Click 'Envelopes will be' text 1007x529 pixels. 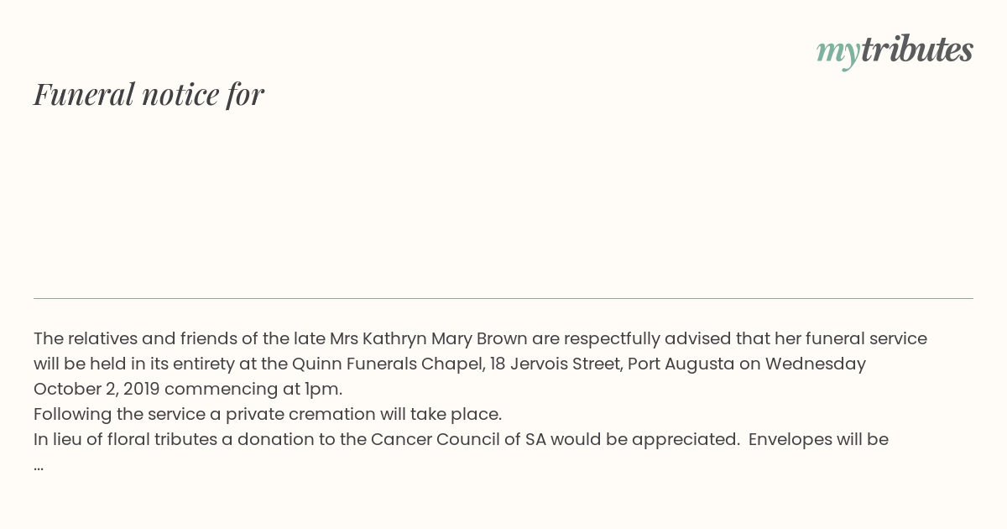818,440
